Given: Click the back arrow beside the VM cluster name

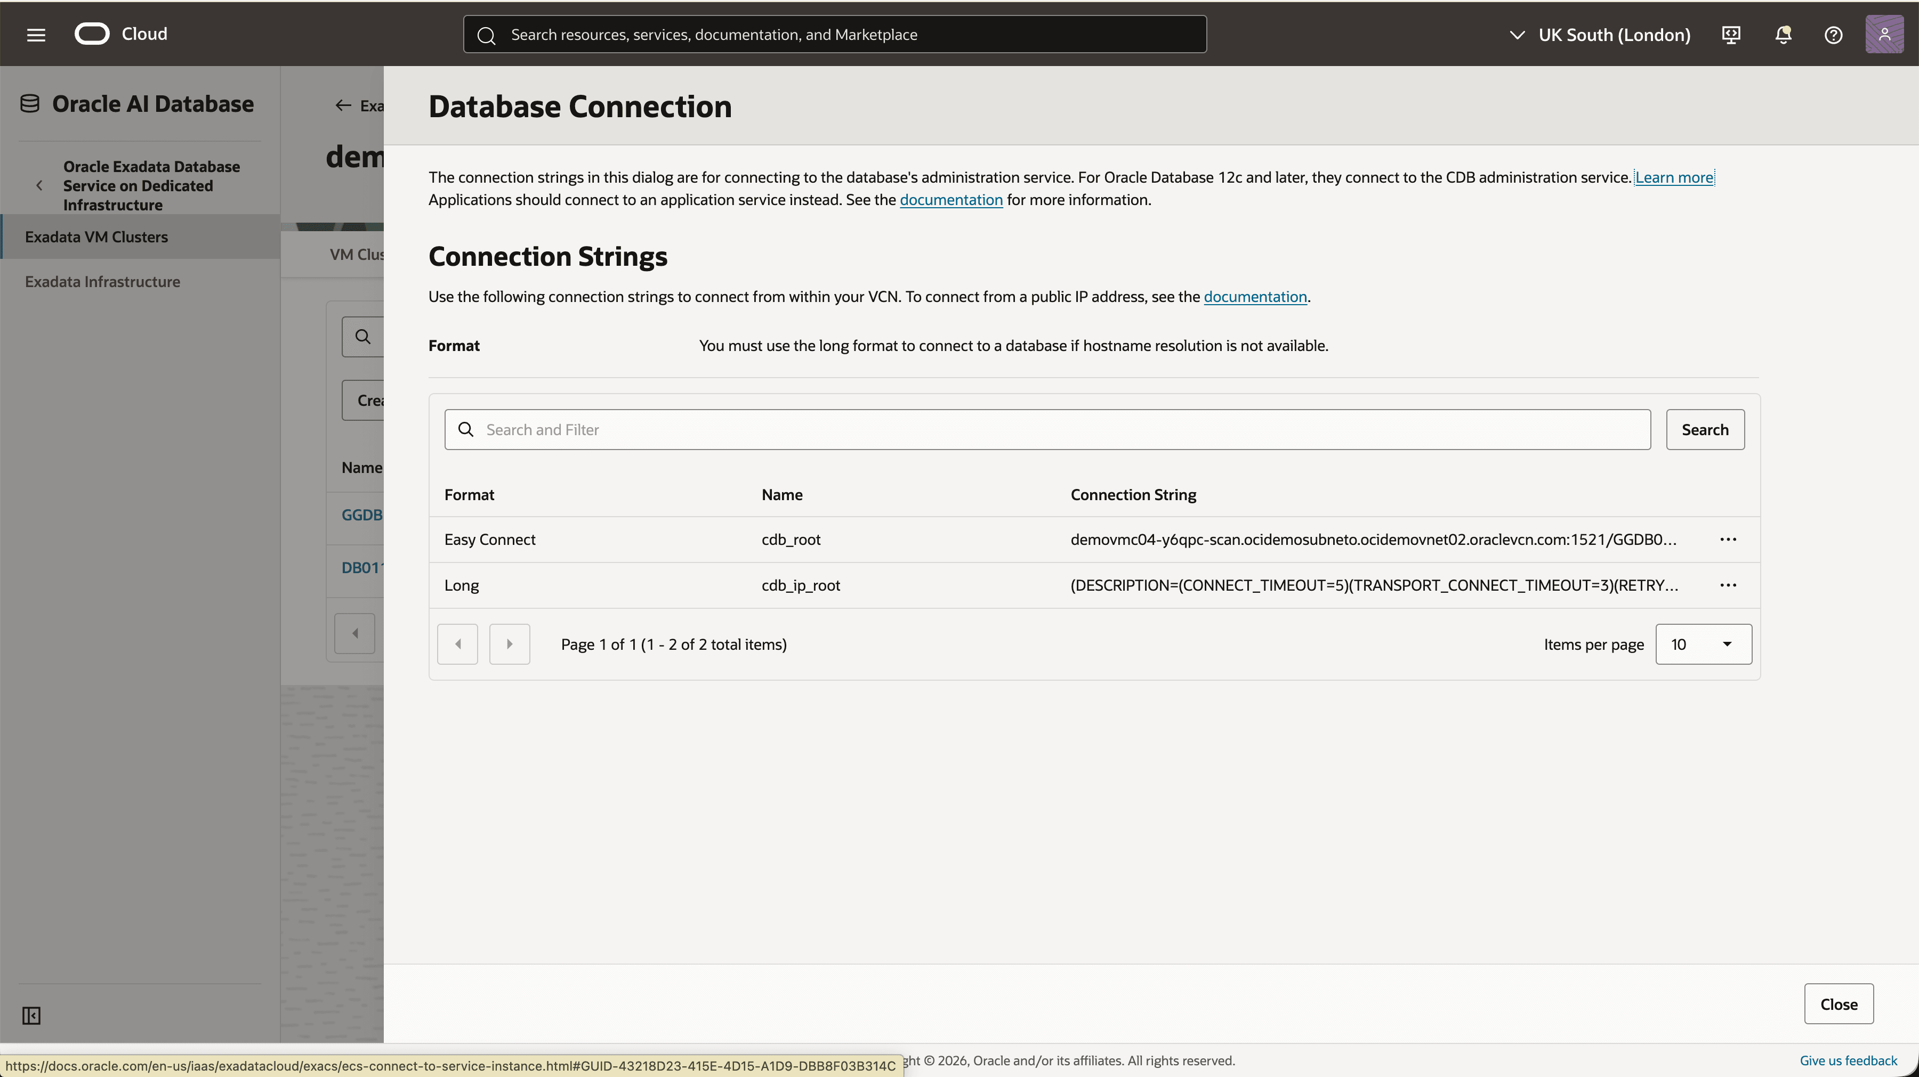Looking at the screenshot, I should 343,105.
